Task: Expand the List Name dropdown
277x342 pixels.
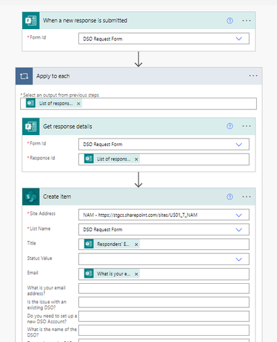Action: click(x=239, y=230)
